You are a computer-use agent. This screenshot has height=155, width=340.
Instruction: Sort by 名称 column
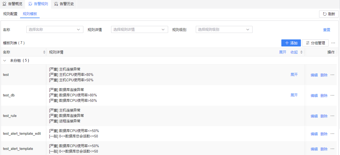coord(44,52)
